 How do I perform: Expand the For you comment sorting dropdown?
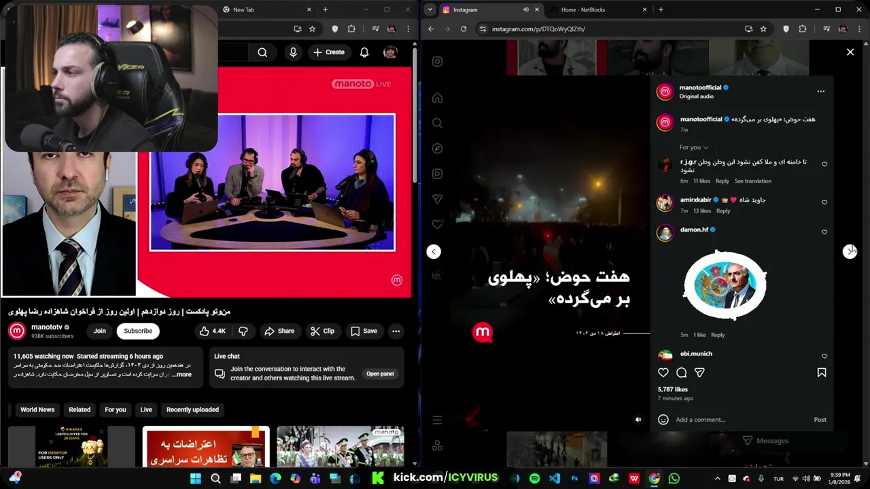[x=694, y=147]
